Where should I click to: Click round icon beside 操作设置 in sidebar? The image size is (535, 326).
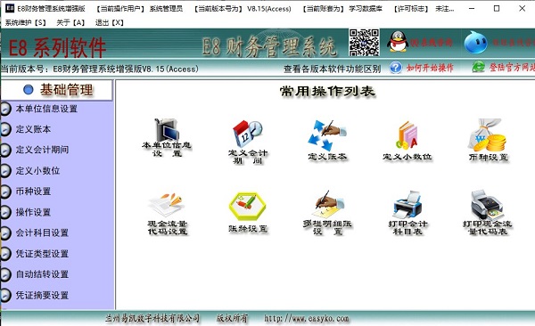click(x=4, y=213)
